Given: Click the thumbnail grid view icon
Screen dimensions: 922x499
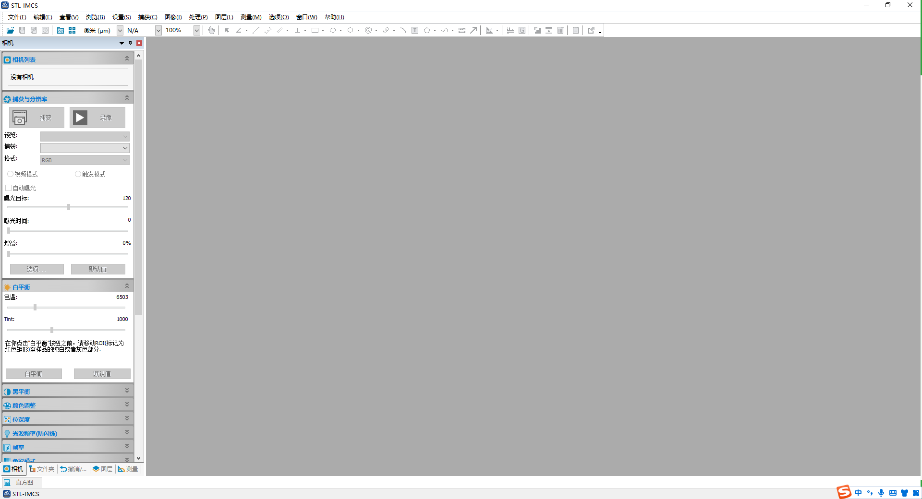Looking at the screenshot, I should (x=72, y=30).
